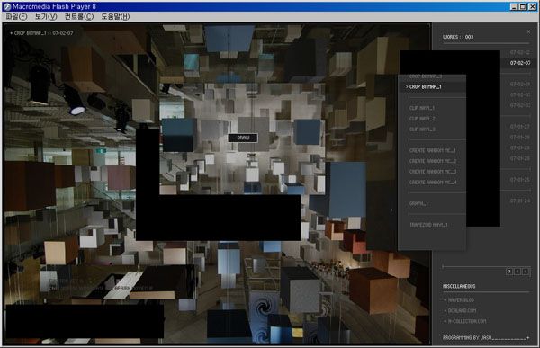The height and width of the screenshot is (348, 540).
Task: Close the WORKS panel with the X icon
Action: click(x=528, y=31)
